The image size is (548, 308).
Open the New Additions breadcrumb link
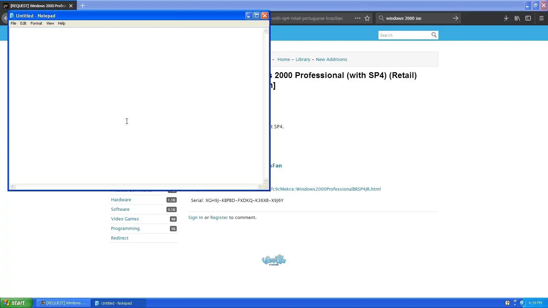click(331, 59)
